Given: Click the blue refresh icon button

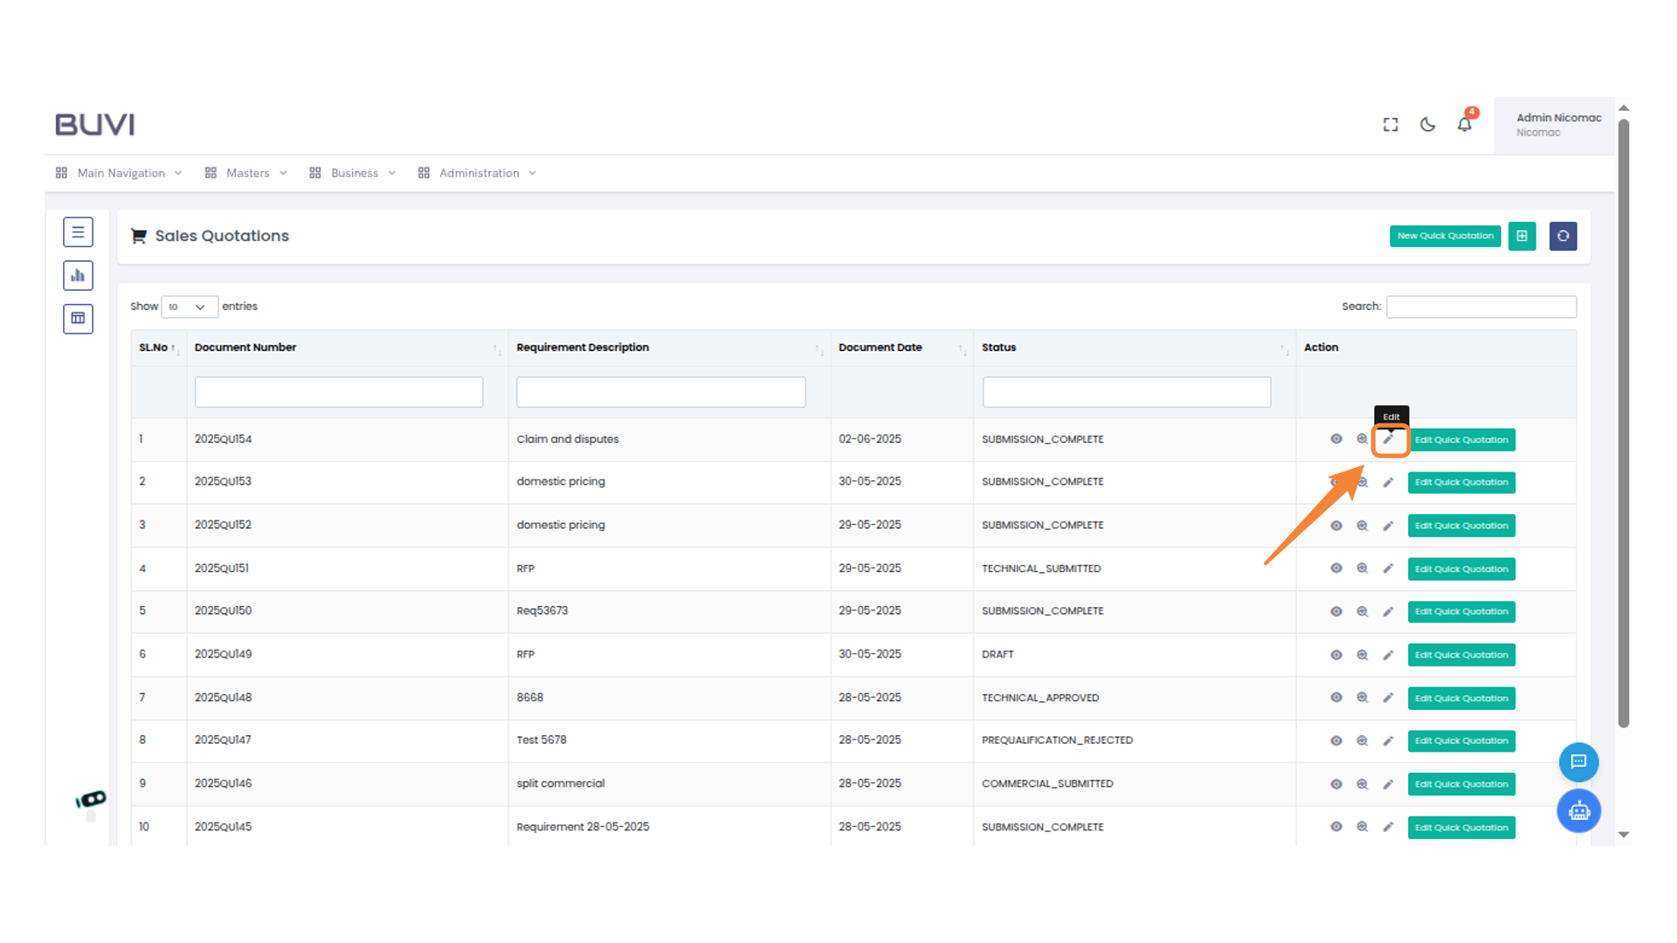Looking at the screenshot, I should (x=1563, y=236).
